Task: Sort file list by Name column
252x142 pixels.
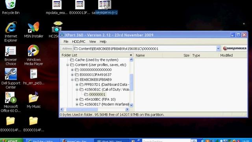Action: coord(148,55)
